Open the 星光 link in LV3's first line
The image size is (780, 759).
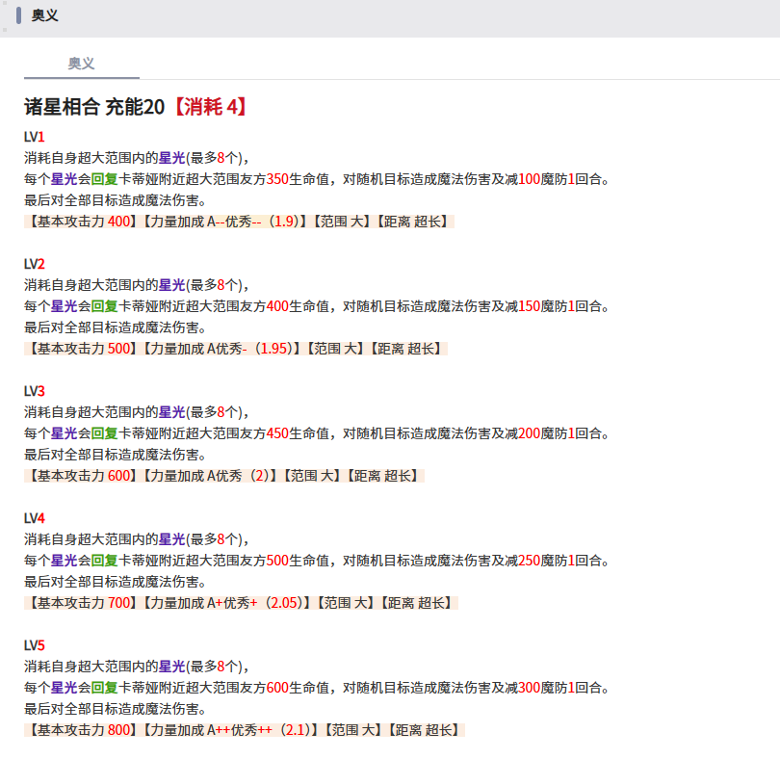click(171, 412)
